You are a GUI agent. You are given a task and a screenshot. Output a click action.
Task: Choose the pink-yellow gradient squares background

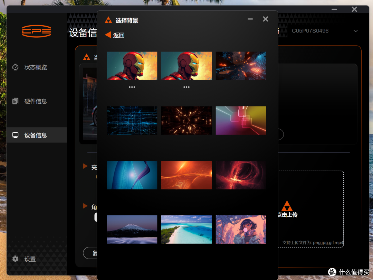tap(241, 121)
